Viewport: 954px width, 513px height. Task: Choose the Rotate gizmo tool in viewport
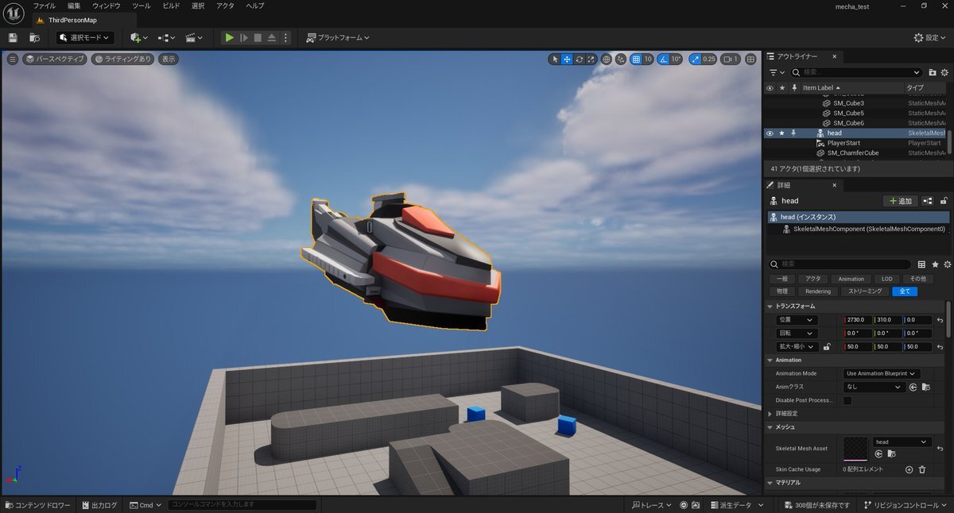tap(579, 59)
